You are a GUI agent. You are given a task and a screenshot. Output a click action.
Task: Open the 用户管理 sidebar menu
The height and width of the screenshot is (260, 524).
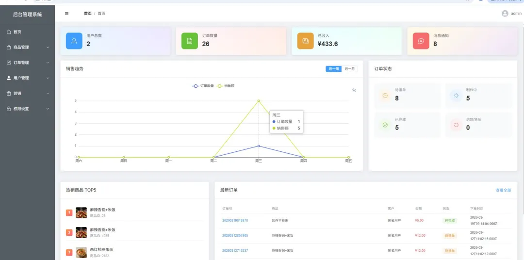[27, 78]
